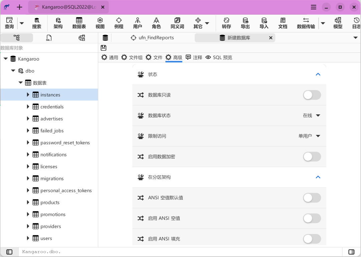The height and width of the screenshot is (257, 361).
Task: Open the 限制访问 dropdown showing 单用户
Action: coord(309,136)
